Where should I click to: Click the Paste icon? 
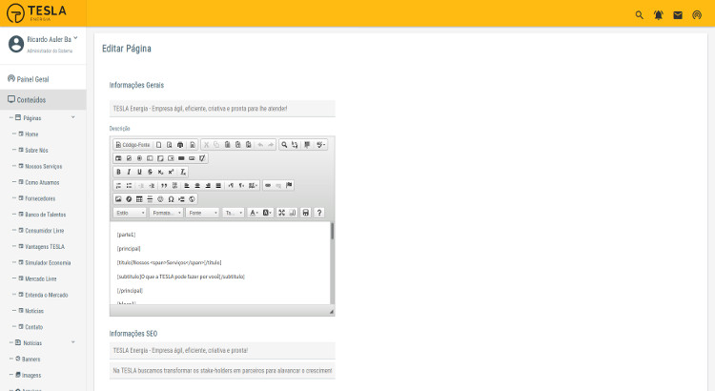click(227, 145)
